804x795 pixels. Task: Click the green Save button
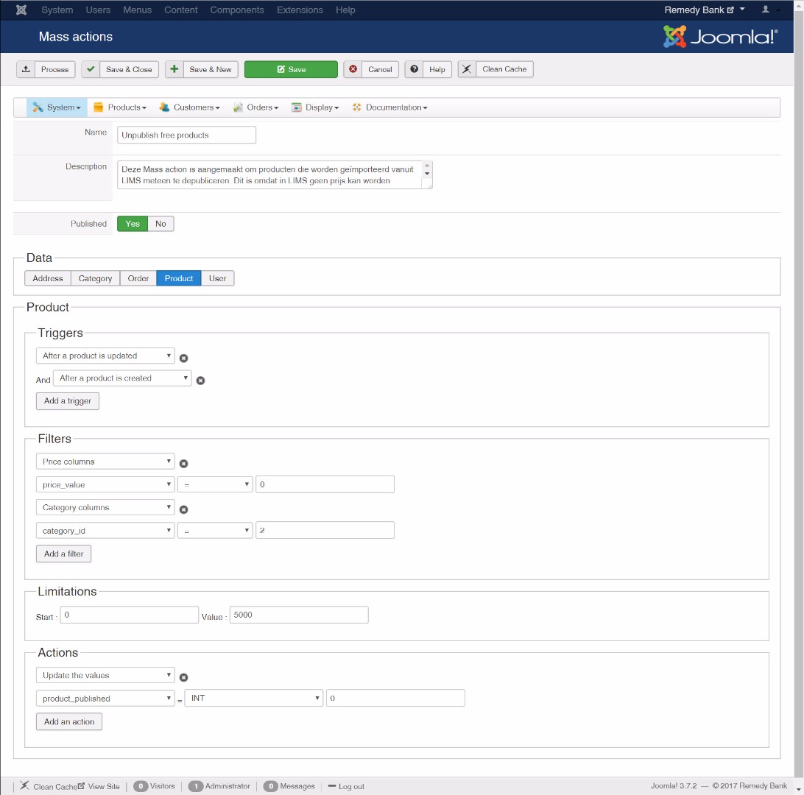tap(292, 69)
